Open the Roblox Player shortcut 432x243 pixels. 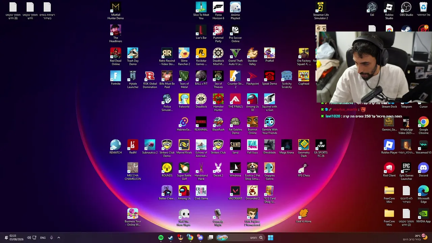(x=389, y=147)
